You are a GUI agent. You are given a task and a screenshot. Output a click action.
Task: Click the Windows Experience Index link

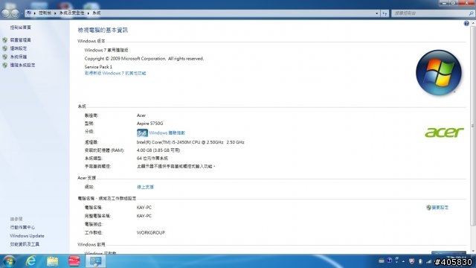point(167,133)
